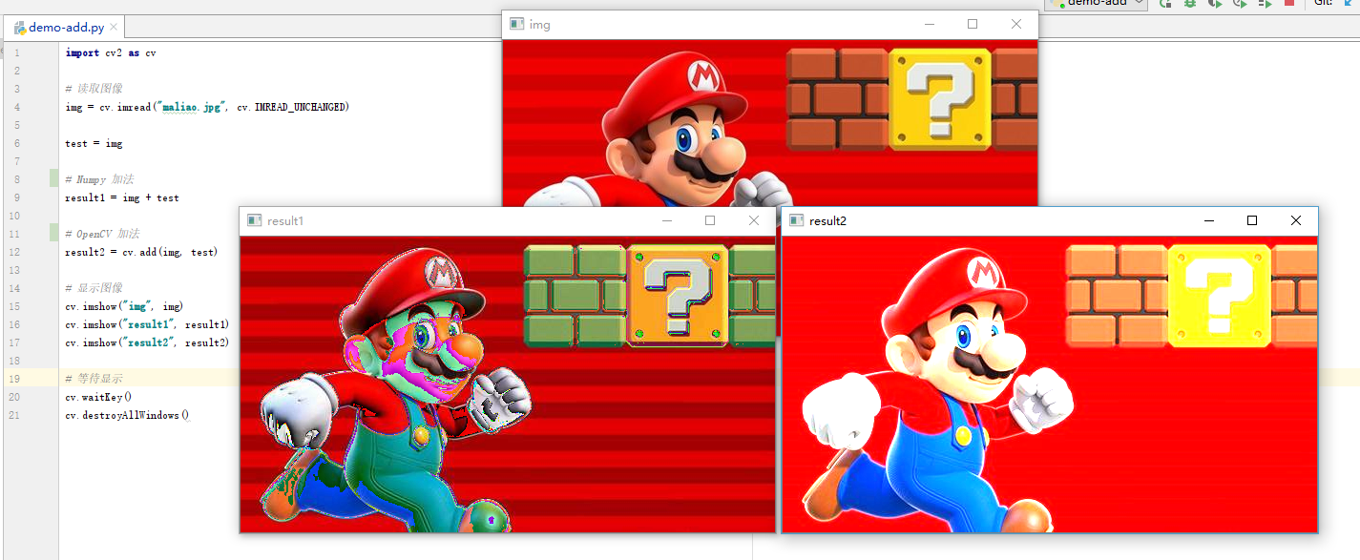This screenshot has height=560, width=1360.
Task: Place cursor on 'import cv2 as cv' line
Action: point(111,52)
